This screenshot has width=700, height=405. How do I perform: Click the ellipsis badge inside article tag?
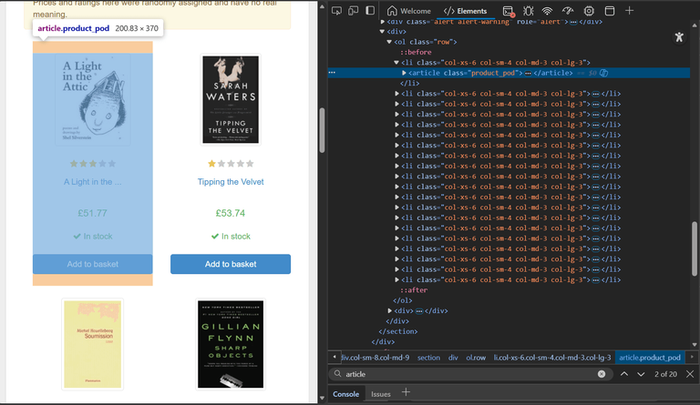click(x=528, y=73)
